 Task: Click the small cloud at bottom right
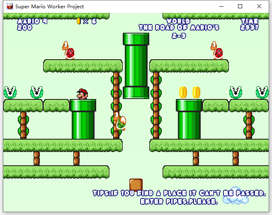pos(236,195)
